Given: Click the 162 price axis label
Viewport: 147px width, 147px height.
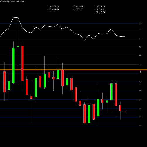Looking at the screenshot, I should point(140,82).
